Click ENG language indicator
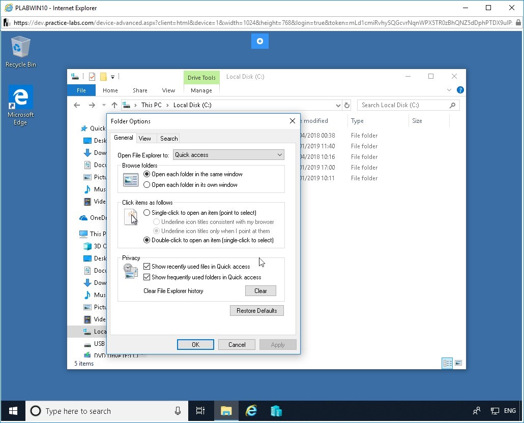 pos(510,411)
